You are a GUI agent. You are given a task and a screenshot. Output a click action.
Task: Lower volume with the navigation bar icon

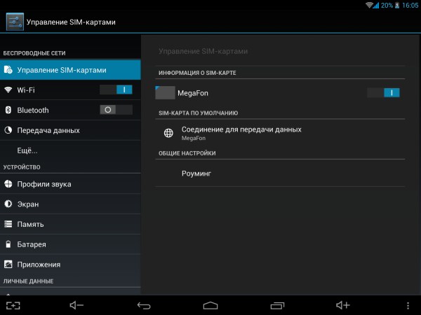[x=76, y=305]
